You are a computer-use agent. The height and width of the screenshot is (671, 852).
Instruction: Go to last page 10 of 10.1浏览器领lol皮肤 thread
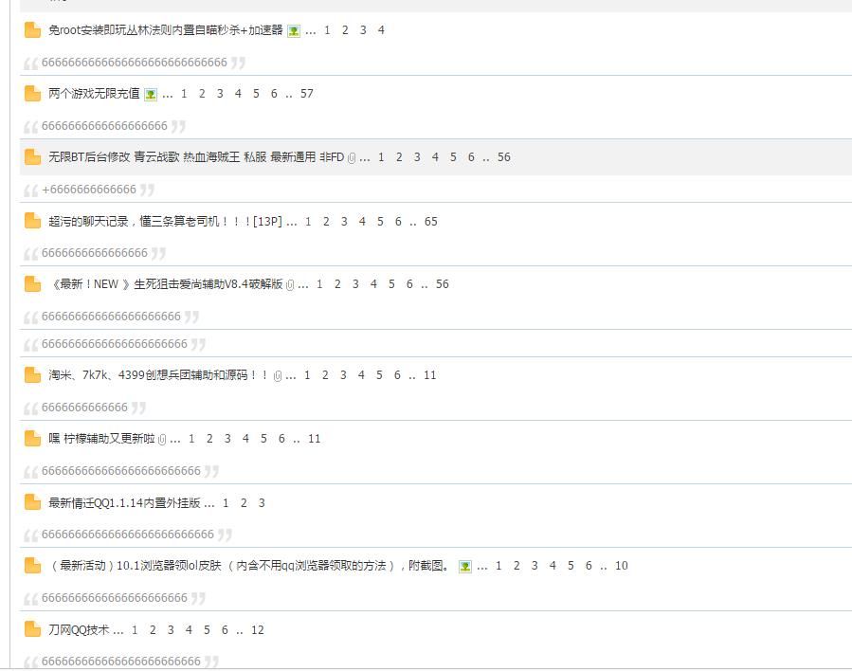(x=622, y=566)
